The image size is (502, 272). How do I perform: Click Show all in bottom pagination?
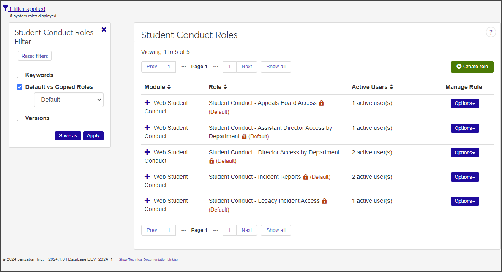coord(276,230)
